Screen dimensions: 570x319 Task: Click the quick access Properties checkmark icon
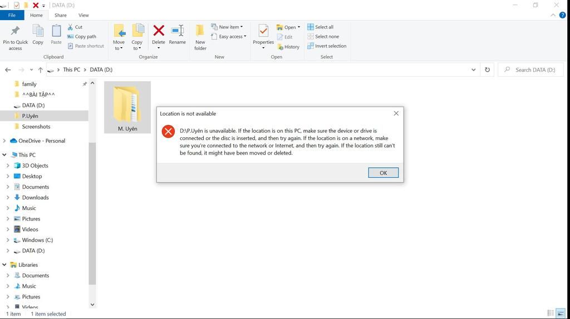pyautogui.click(x=17, y=5)
